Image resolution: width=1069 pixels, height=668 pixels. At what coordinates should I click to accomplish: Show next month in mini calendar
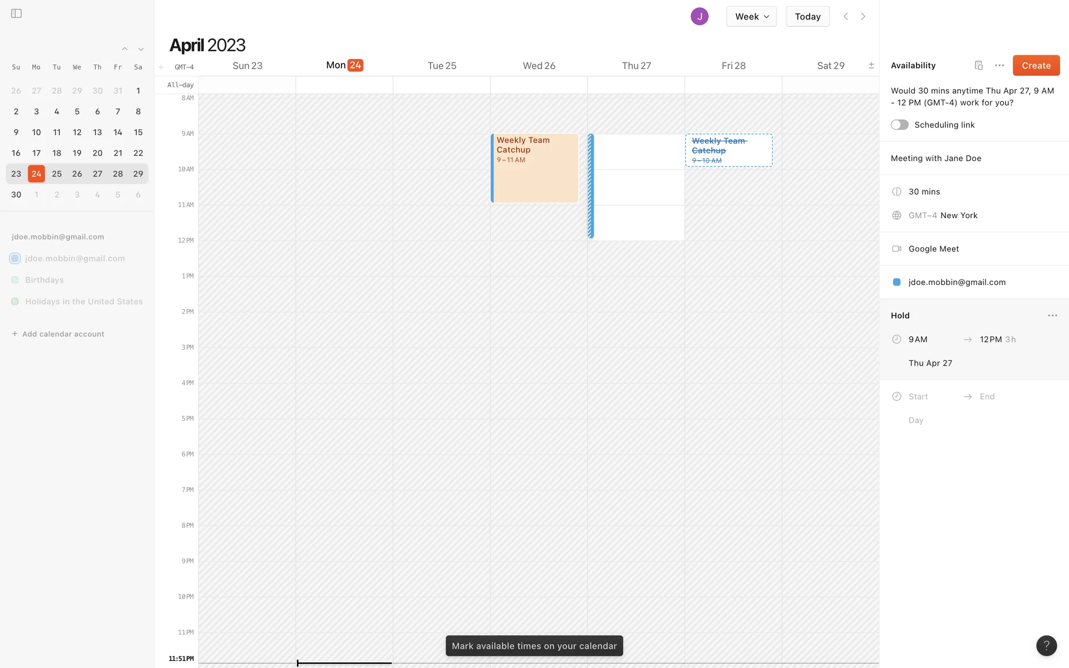pyautogui.click(x=141, y=49)
